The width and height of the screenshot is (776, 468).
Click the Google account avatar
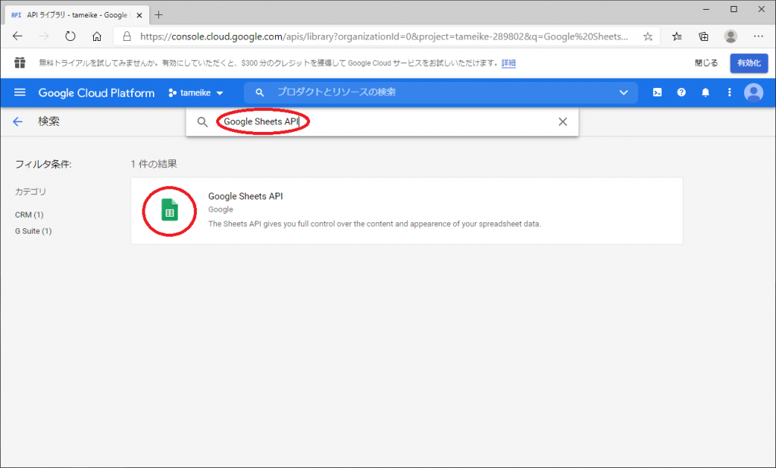click(753, 93)
